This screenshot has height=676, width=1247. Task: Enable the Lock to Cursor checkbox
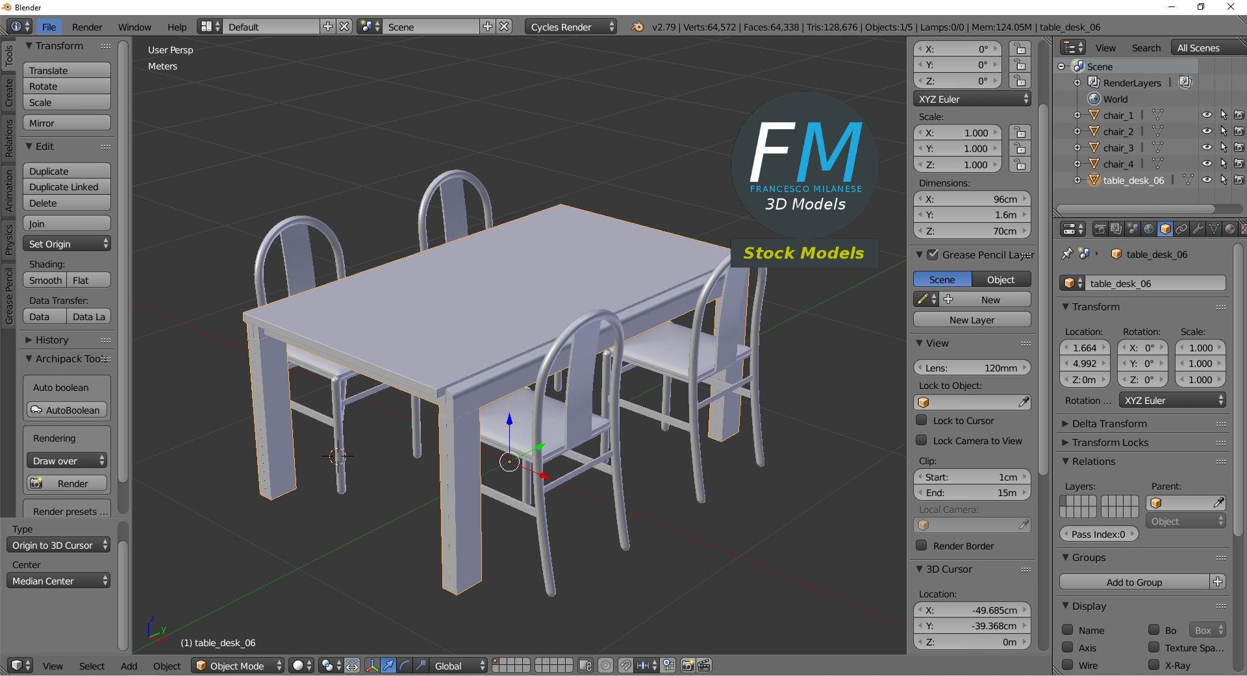click(922, 420)
